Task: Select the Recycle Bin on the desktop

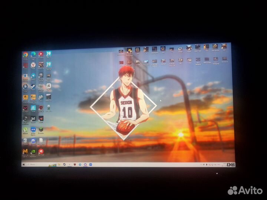Action: 25,140
